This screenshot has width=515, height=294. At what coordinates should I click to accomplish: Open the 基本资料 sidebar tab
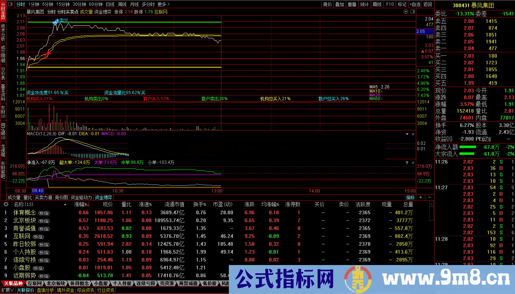tap(3, 93)
